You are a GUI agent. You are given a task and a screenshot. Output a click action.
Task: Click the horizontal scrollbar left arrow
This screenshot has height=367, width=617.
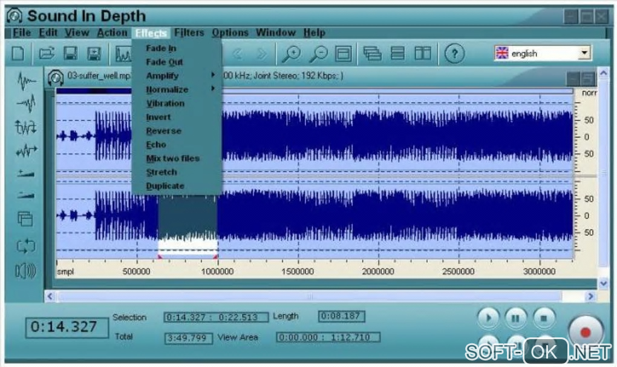click(x=50, y=296)
